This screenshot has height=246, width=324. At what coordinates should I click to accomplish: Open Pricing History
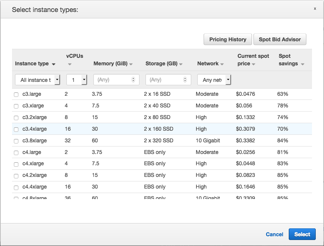click(228, 39)
